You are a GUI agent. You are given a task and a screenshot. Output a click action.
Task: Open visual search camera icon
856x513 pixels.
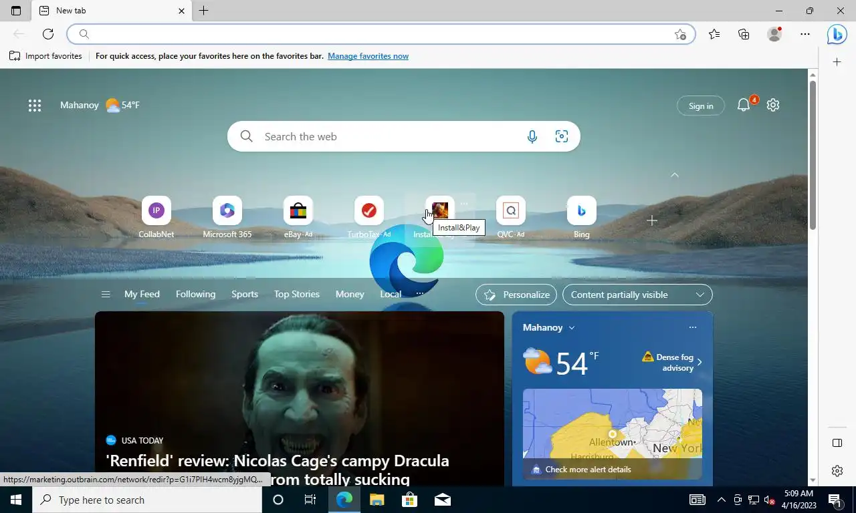[x=562, y=136]
